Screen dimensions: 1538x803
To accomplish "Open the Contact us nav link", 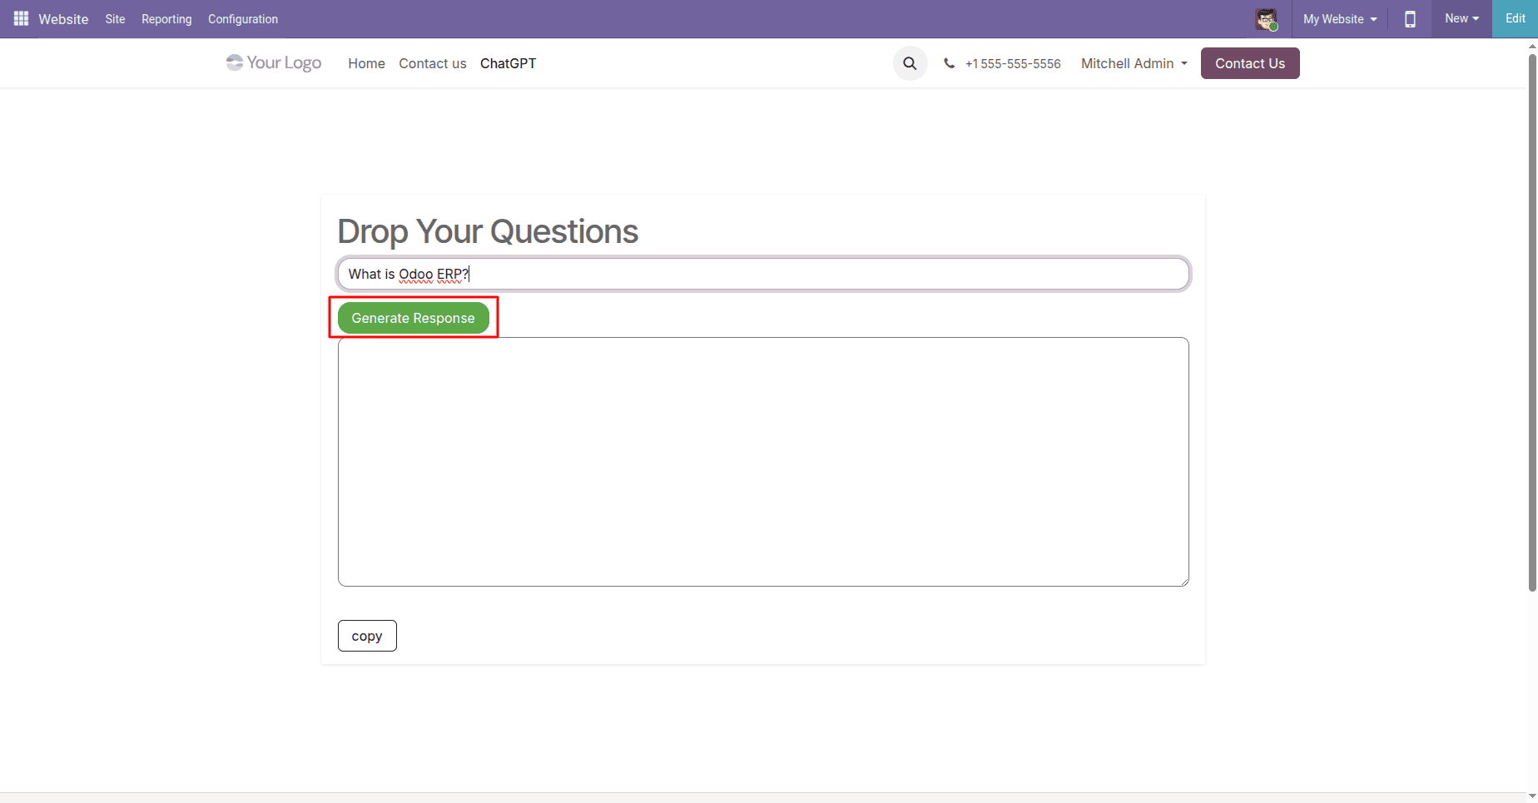I will click(x=433, y=63).
